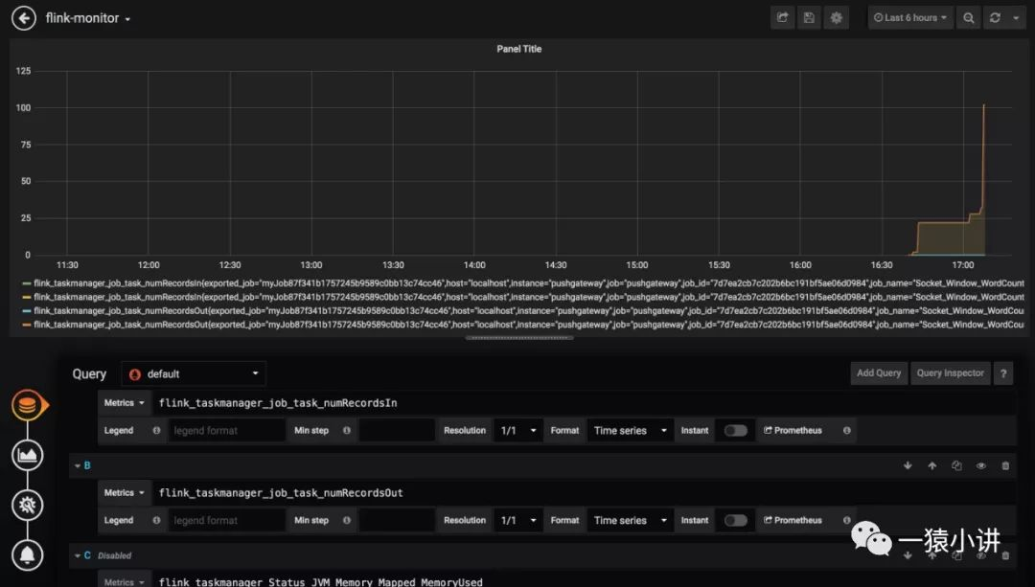1035x587 pixels.
Task: Open the Alert tab bell icon
Action: point(27,555)
